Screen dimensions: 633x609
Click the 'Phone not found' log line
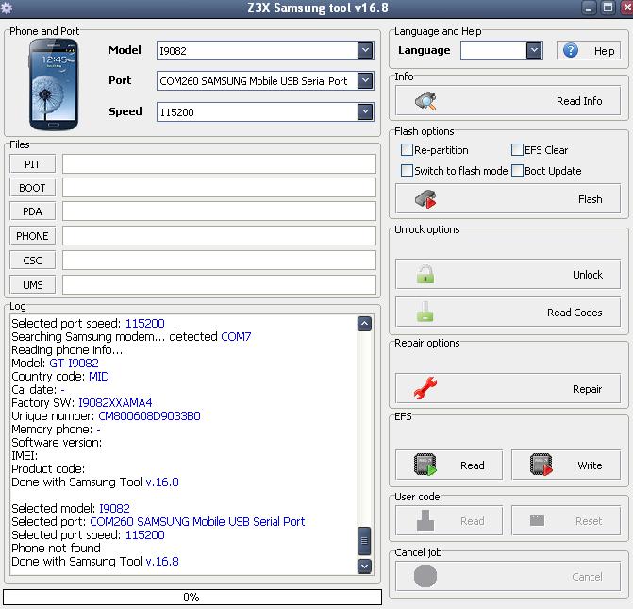click(x=56, y=549)
